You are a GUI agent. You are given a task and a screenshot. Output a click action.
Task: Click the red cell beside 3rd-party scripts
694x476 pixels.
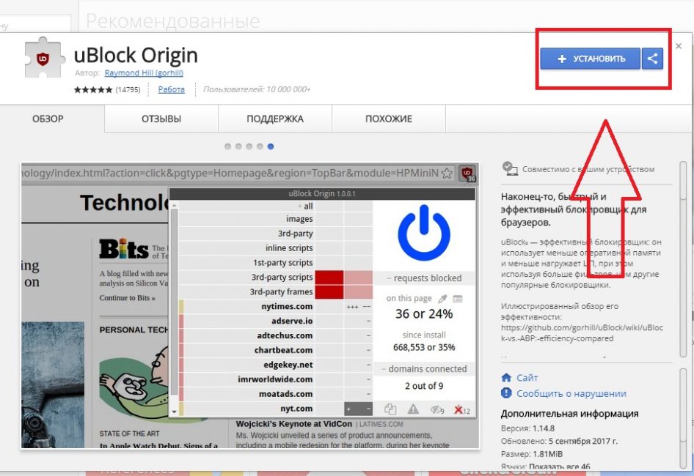coord(329,278)
